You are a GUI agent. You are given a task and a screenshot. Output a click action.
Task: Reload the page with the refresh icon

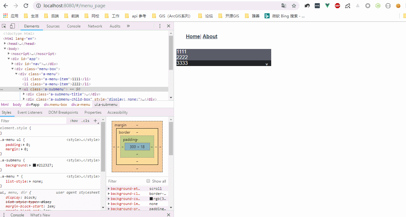26,6
